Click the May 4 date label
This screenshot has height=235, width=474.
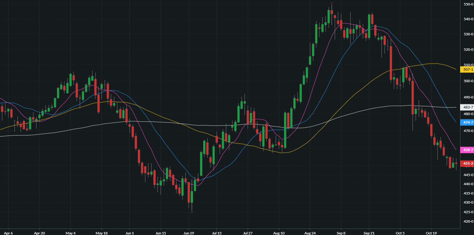[70, 233]
